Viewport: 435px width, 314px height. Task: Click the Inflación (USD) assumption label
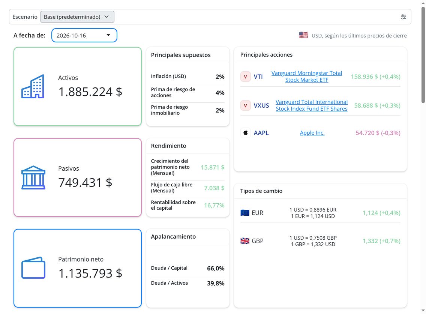coord(168,77)
